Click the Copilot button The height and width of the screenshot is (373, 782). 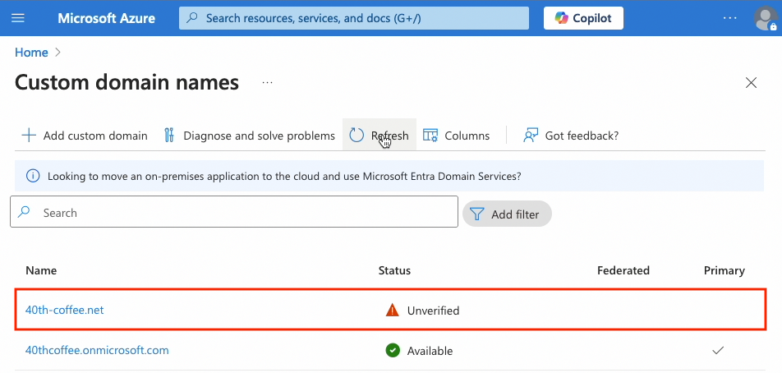click(x=583, y=18)
